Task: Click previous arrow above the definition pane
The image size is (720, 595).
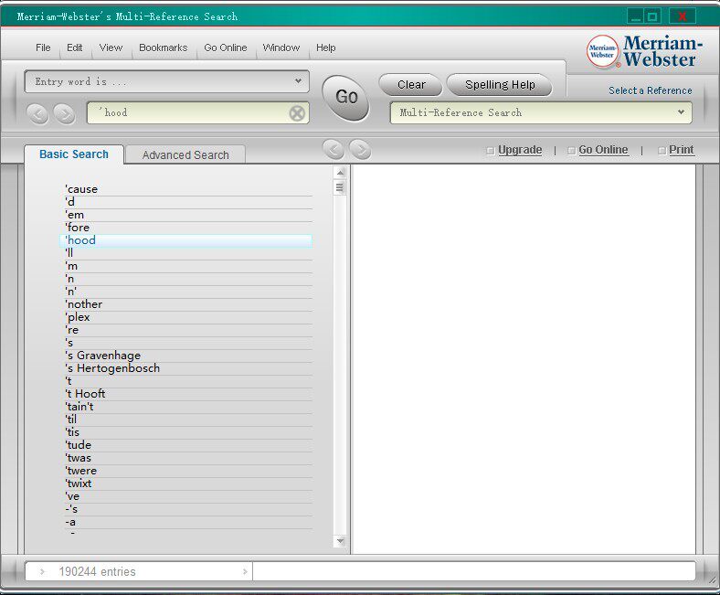Action: pos(334,149)
